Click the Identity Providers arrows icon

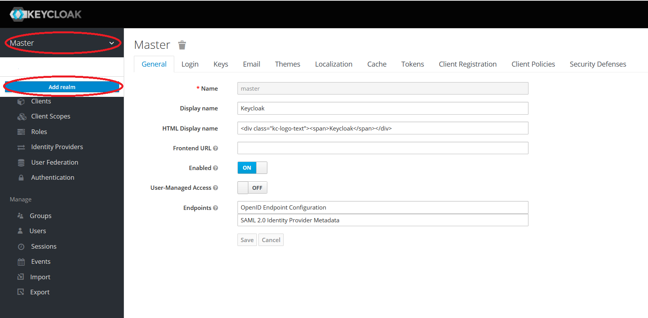coord(21,147)
